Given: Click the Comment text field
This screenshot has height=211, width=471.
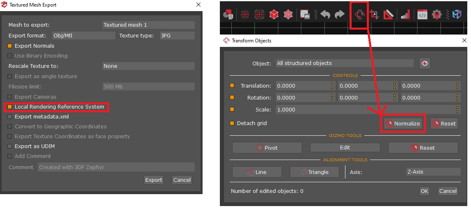Looking at the screenshot, I should pyautogui.click(x=116, y=167).
